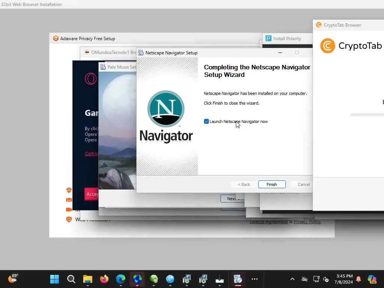384x288 pixels.
Task: Click the Accept button in Opera installer
Action: coord(91,194)
